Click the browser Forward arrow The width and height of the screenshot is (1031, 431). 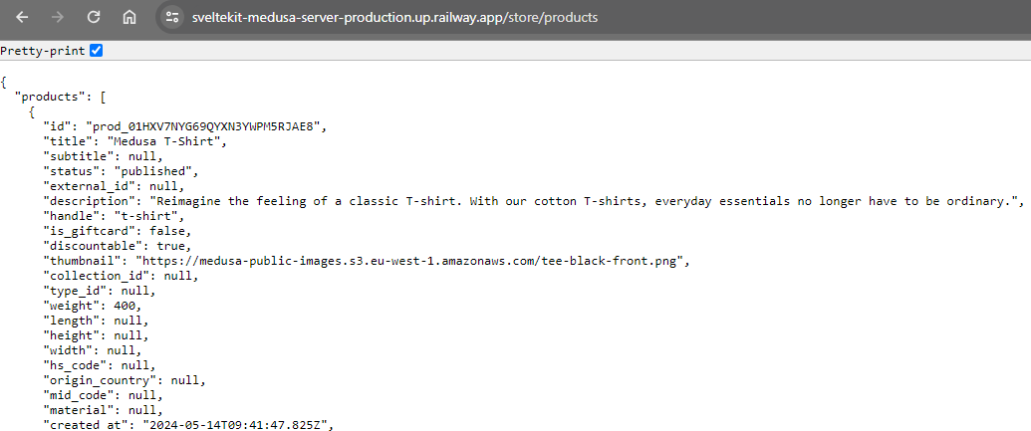tap(58, 18)
